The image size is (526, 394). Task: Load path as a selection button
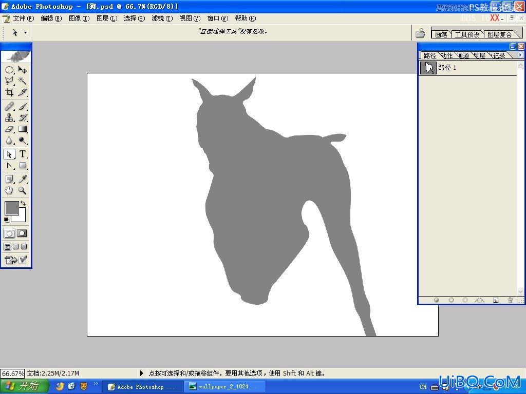click(x=465, y=300)
